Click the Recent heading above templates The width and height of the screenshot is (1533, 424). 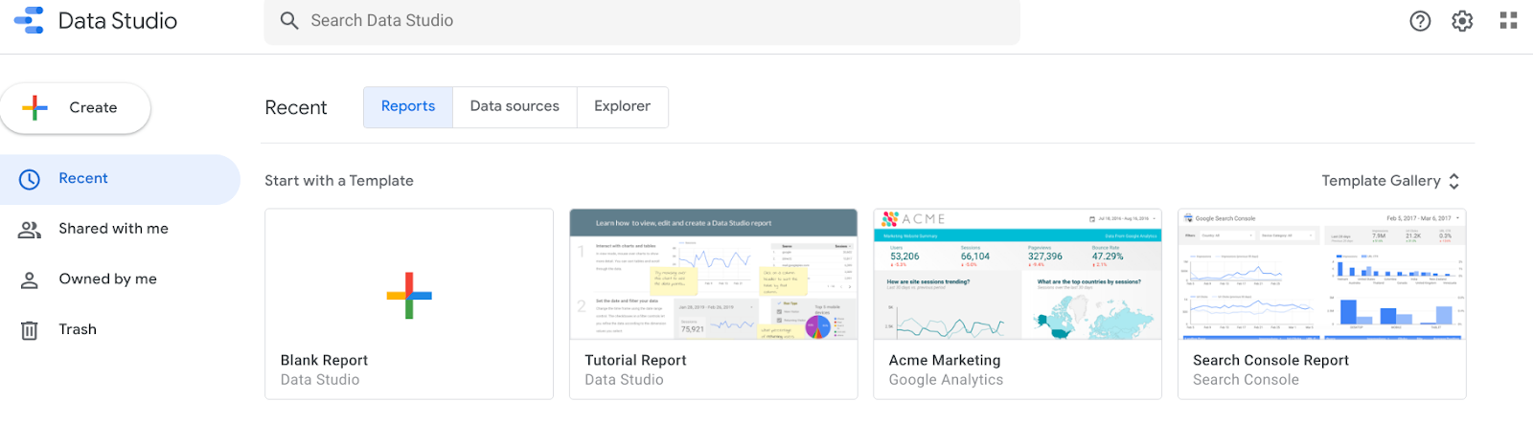point(296,107)
